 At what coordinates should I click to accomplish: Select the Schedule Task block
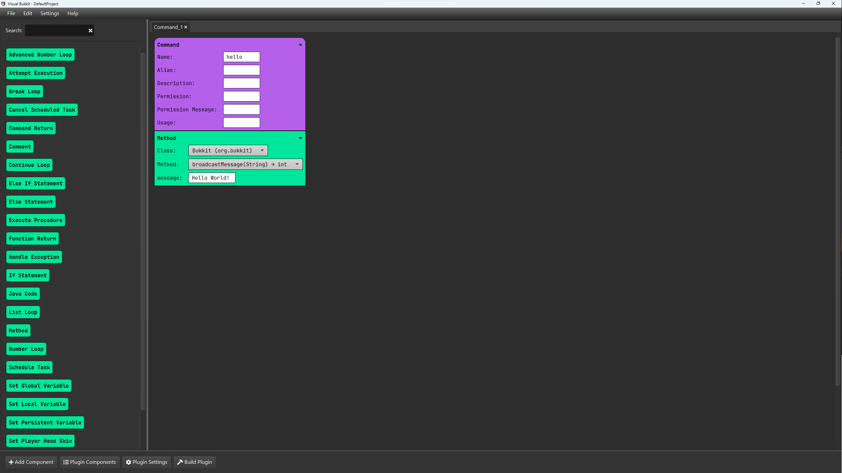tap(29, 367)
